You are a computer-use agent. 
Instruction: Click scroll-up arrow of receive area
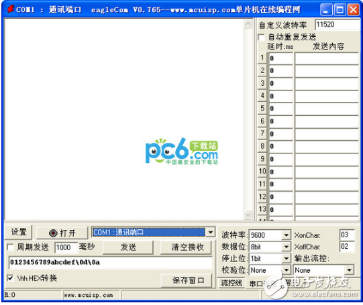coord(248,24)
